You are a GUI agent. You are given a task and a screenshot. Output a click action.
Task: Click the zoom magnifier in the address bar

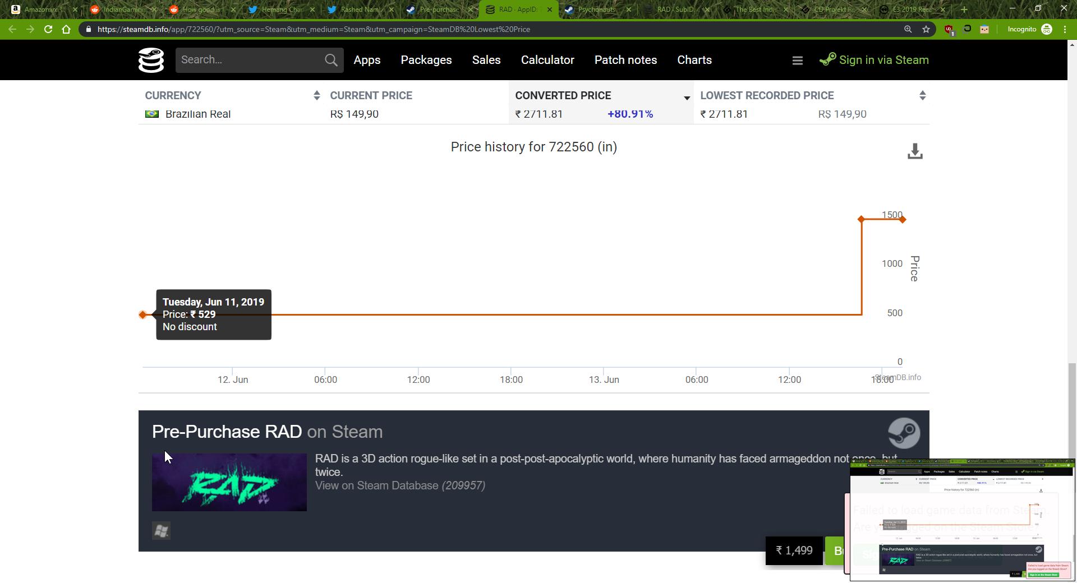pyautogui.click(x=908, y=29)
